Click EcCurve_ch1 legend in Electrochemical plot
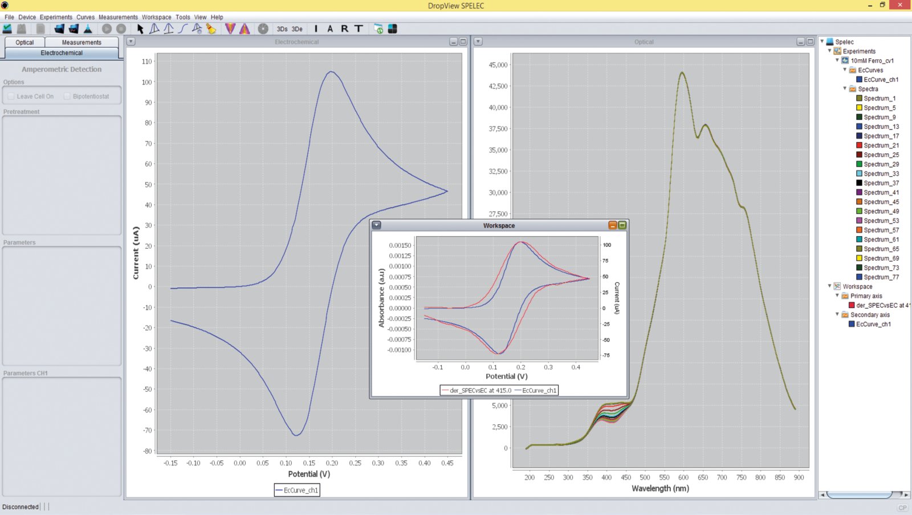Screen dimensions: 912x515 point(297,490)
